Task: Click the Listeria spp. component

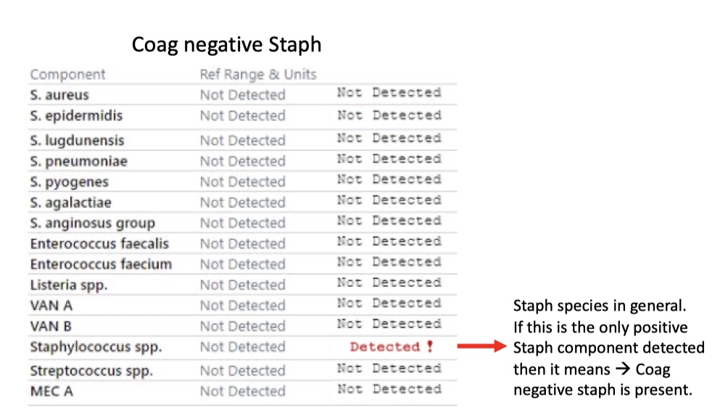Action: point(69,285)
